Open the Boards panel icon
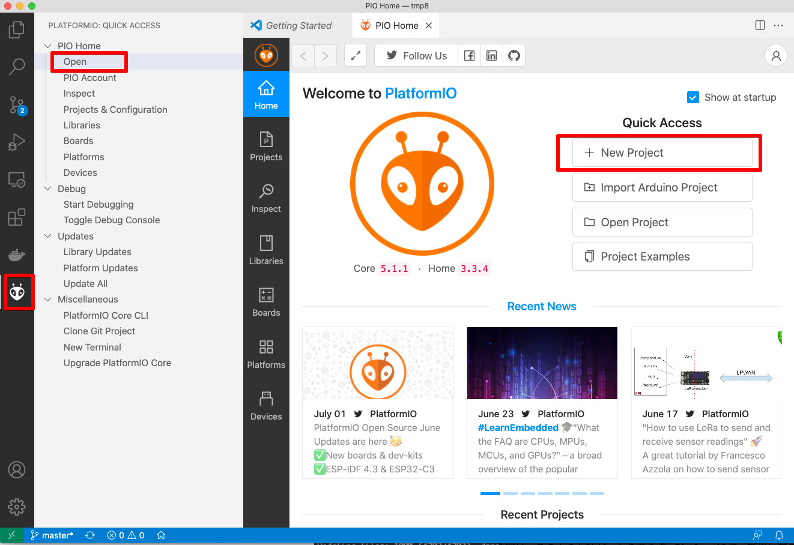Screen dimensions: 794x545 point(266,301)
